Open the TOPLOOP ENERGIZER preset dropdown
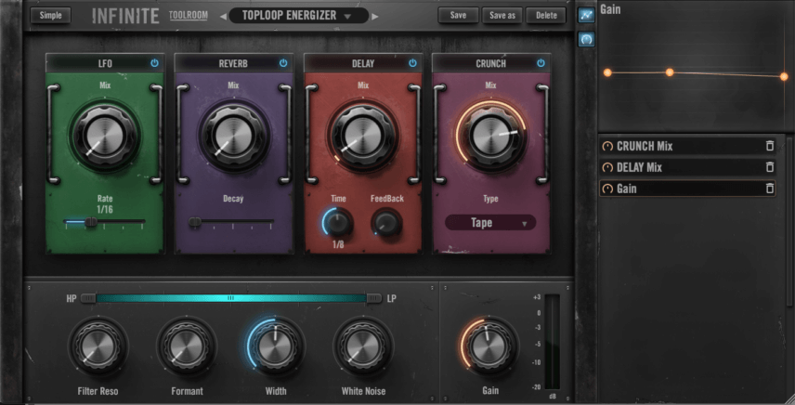The width and height of the screenshot is (795, 405). pos(298,16)
